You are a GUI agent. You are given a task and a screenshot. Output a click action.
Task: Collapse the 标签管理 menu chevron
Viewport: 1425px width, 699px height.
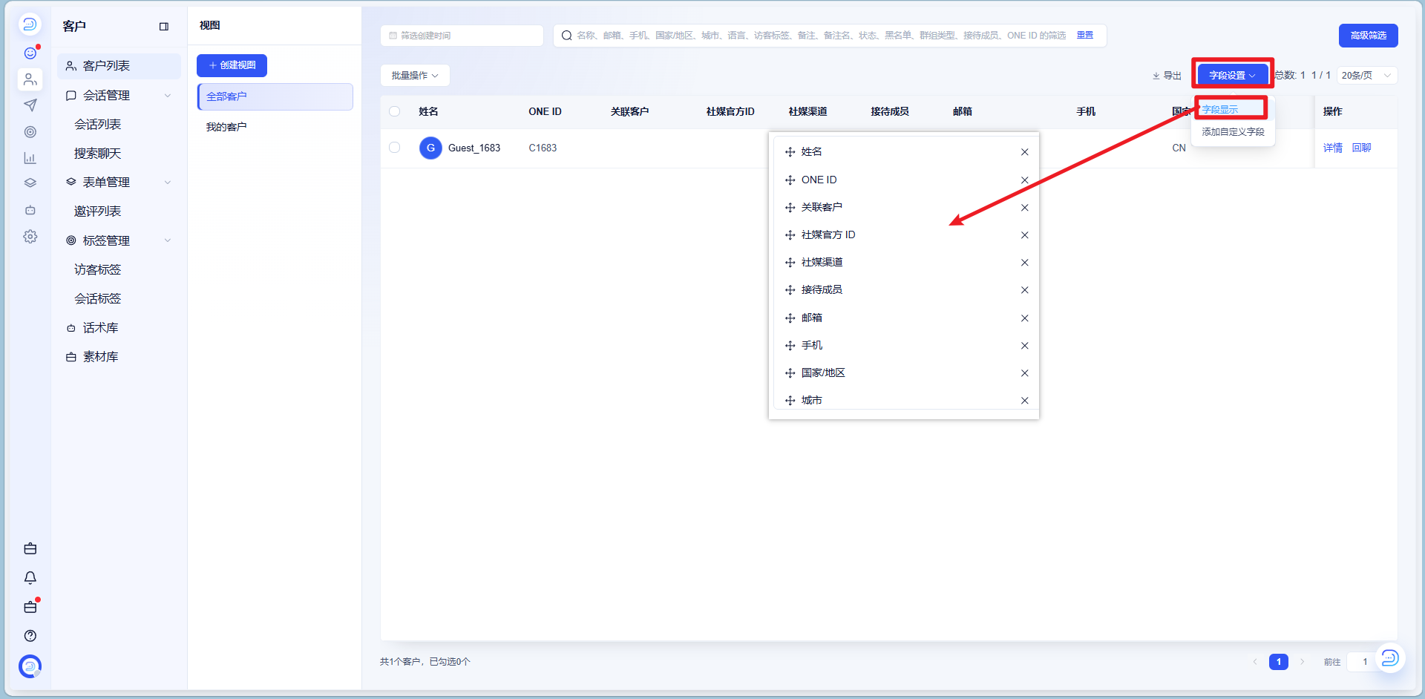point(168,240)
